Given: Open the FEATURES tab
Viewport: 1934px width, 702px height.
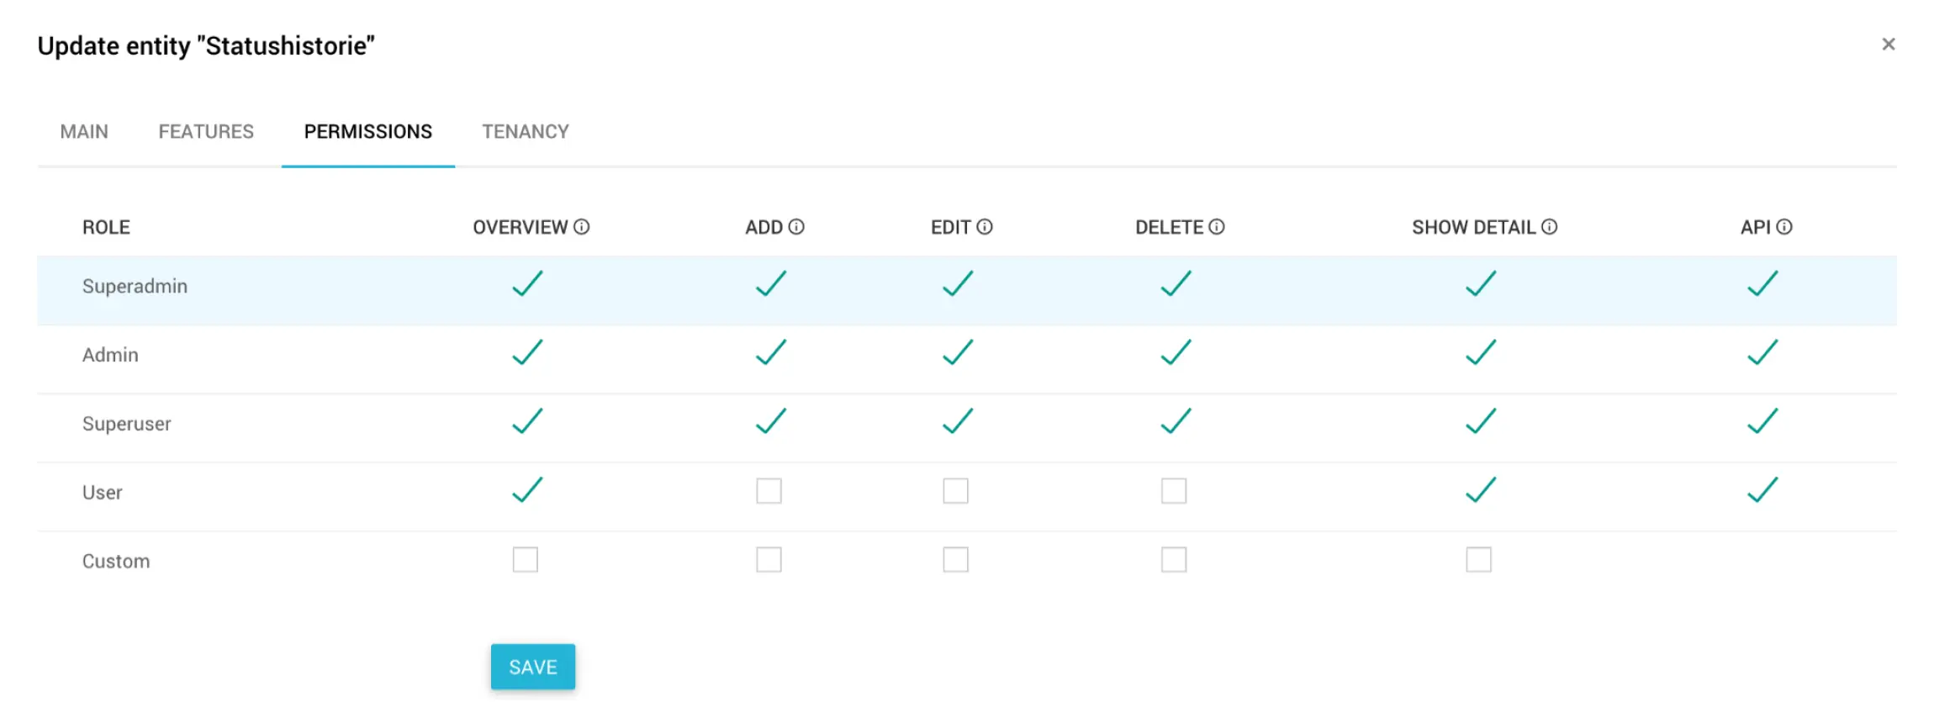Looking at the screenshot, I should click(x=206, y=132).
